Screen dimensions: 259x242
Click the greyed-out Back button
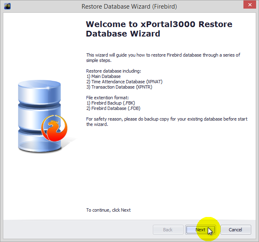click(x=168, y=230)
